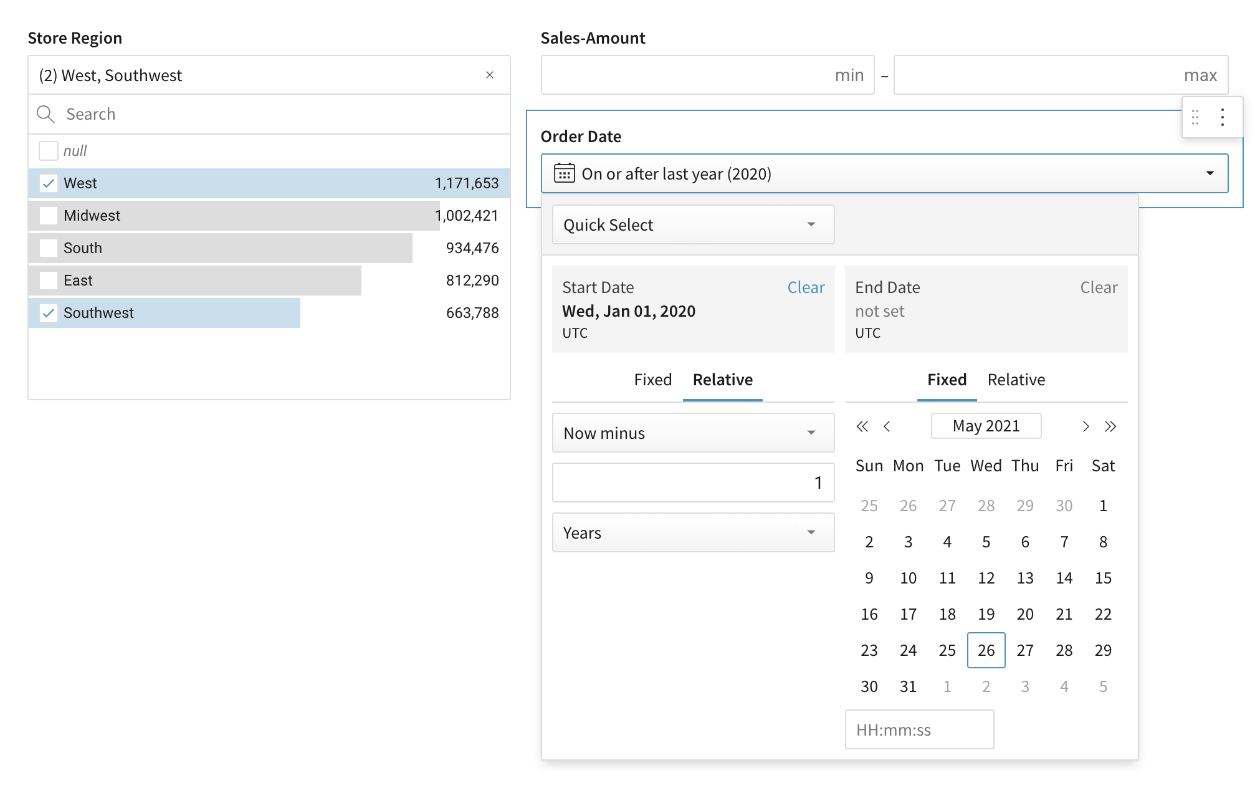Open the Years unit dropdown
Viewport: 1255px width, 788px height.
693,532
